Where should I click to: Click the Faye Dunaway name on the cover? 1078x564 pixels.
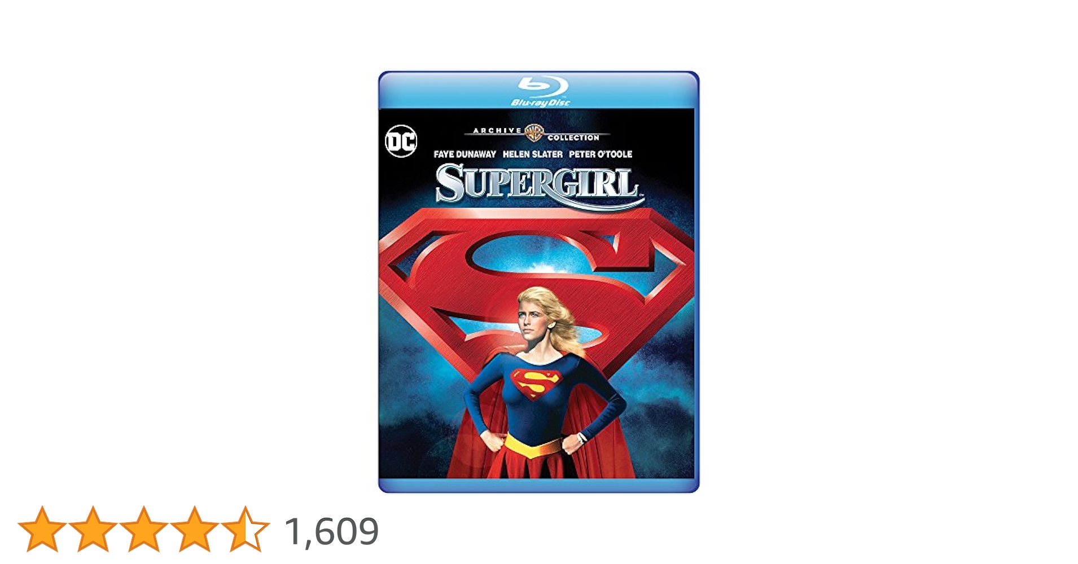click(x=464, y=154)
